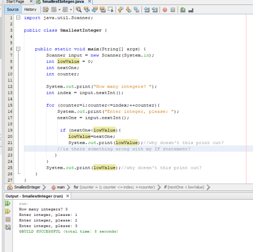
Task: Start Macro Recording red circle icon
Action: pyautogui.click(x=165, y=10)
